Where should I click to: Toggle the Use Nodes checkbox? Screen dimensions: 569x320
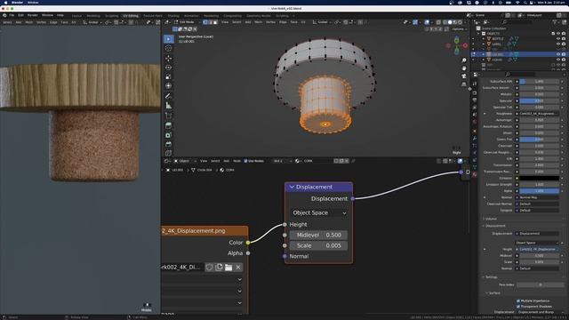(x=245, y=161)
